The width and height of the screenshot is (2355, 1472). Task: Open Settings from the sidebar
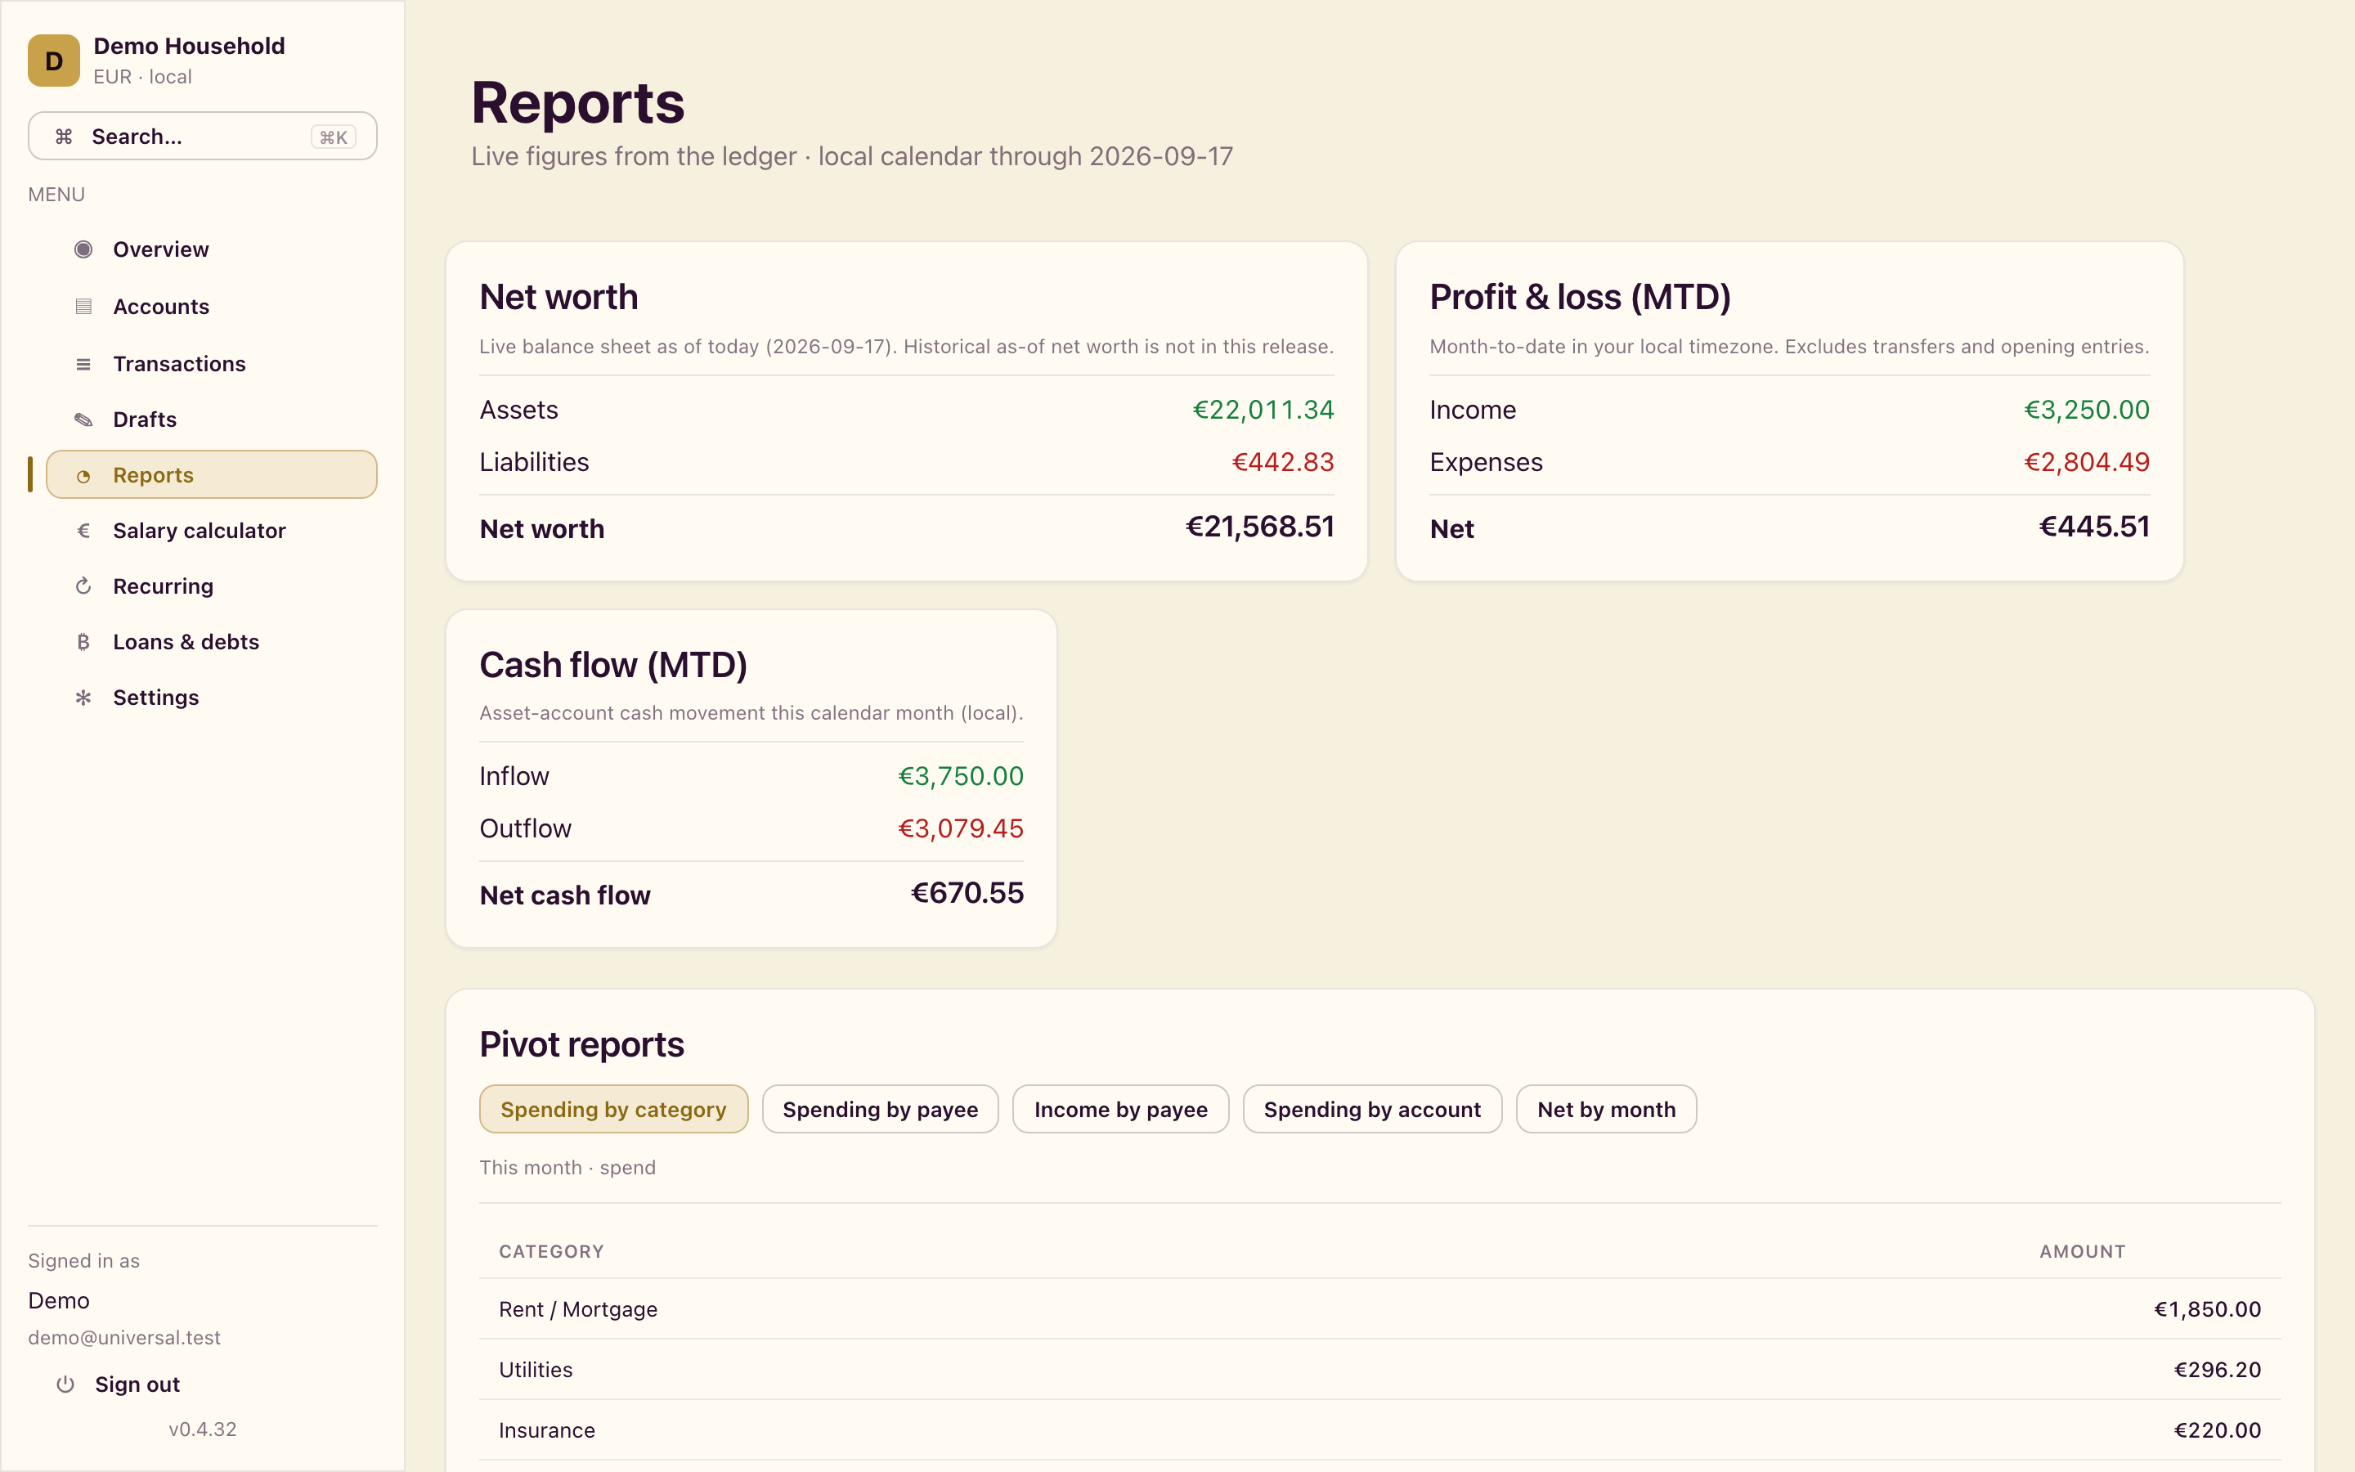211,697
